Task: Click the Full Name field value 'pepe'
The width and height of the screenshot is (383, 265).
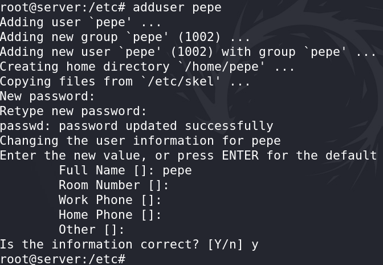Action: click(x=177, y=171)
